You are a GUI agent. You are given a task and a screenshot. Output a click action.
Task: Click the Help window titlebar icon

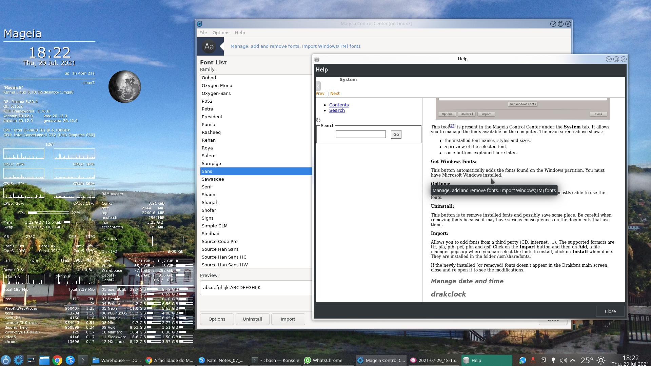click(x=317, y=59)
